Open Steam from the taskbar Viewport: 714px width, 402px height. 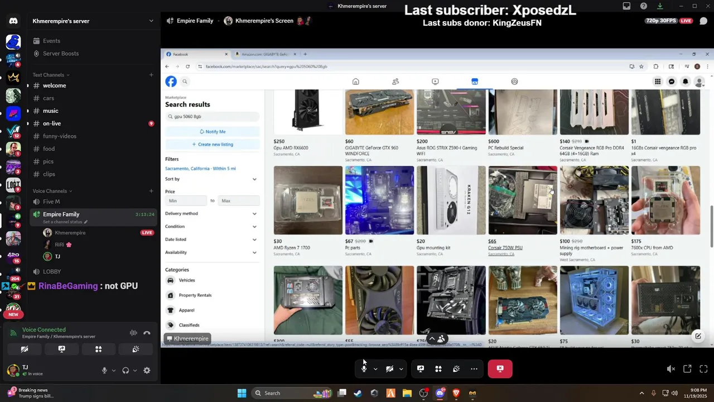[358, 393]
